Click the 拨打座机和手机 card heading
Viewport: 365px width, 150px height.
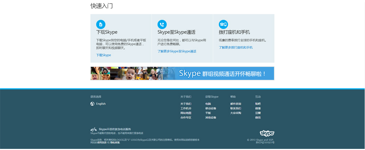[x=234, y=32]
